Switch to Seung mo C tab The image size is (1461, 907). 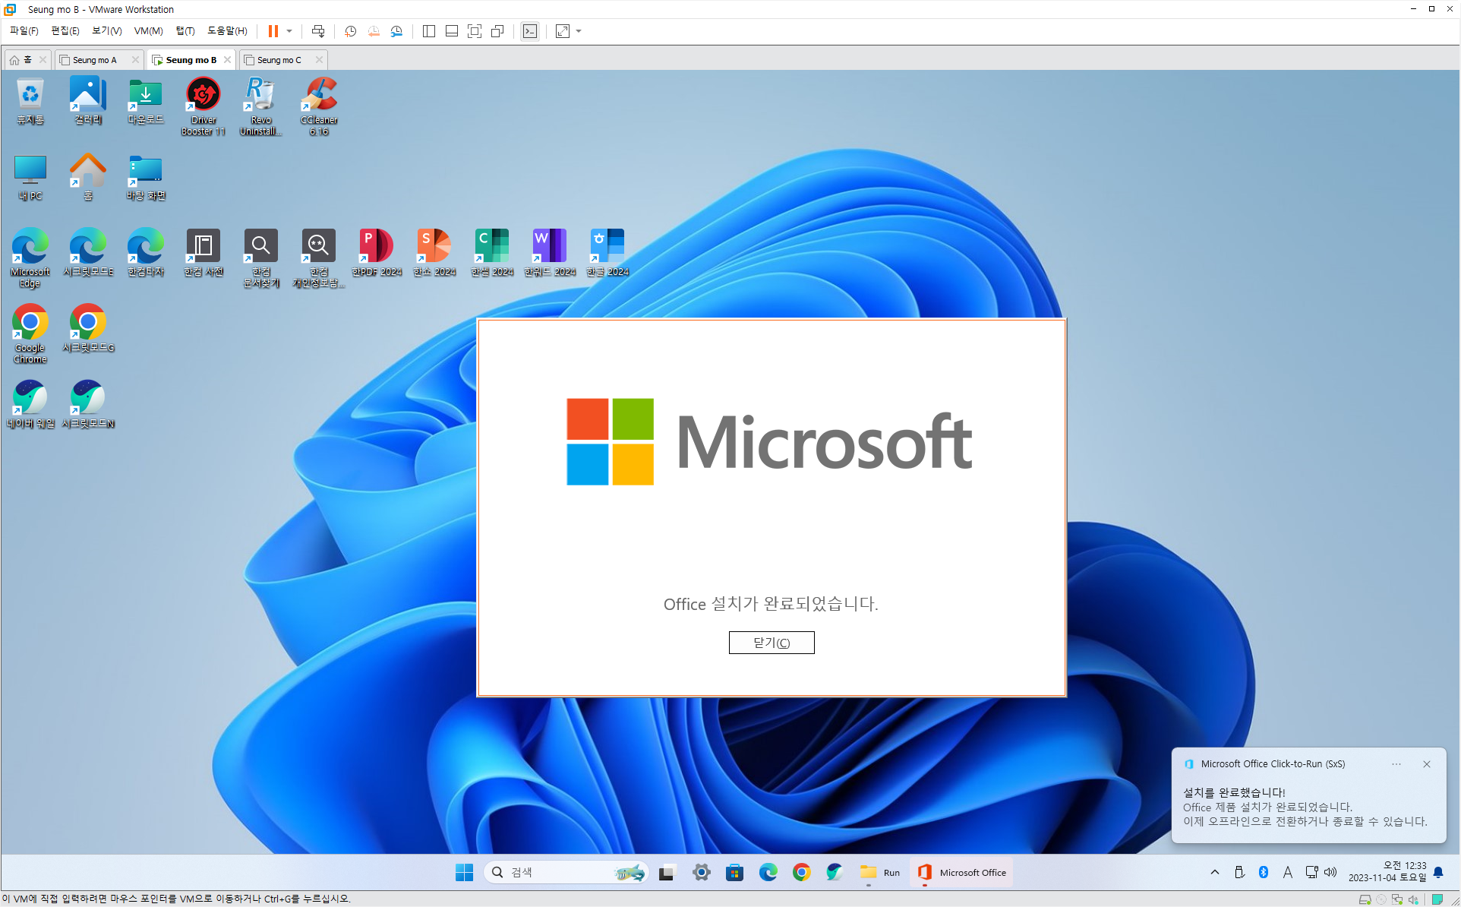click(279, 60)
